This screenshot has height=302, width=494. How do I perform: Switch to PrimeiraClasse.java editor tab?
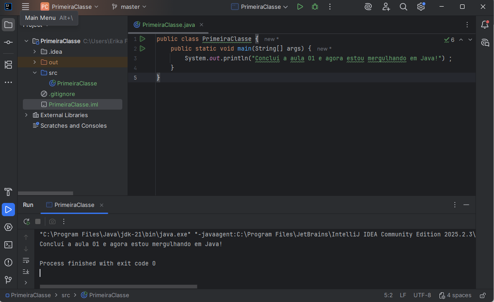167,25
